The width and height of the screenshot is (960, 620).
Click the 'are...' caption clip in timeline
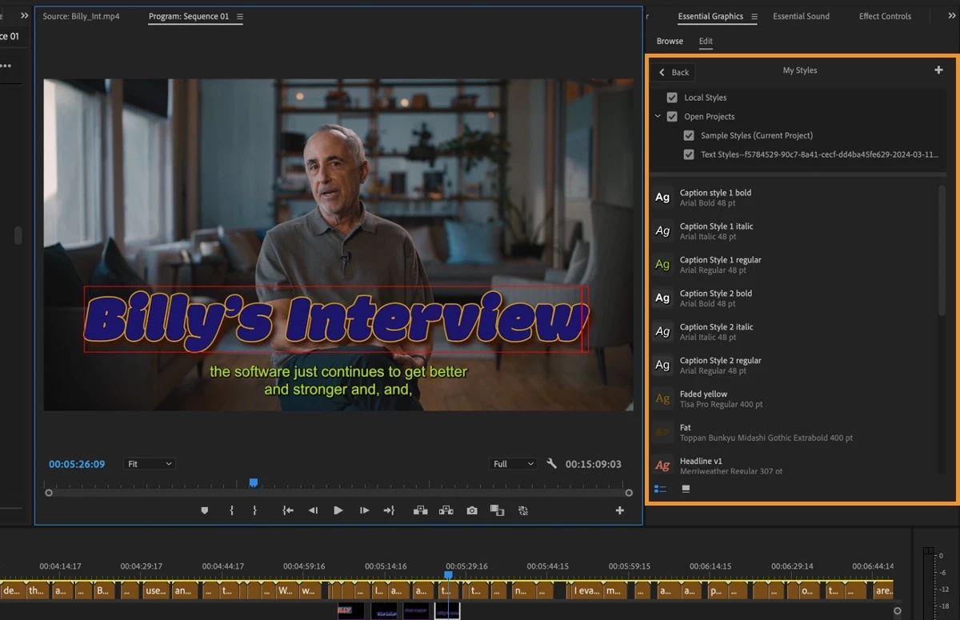(x=882, y=591)
